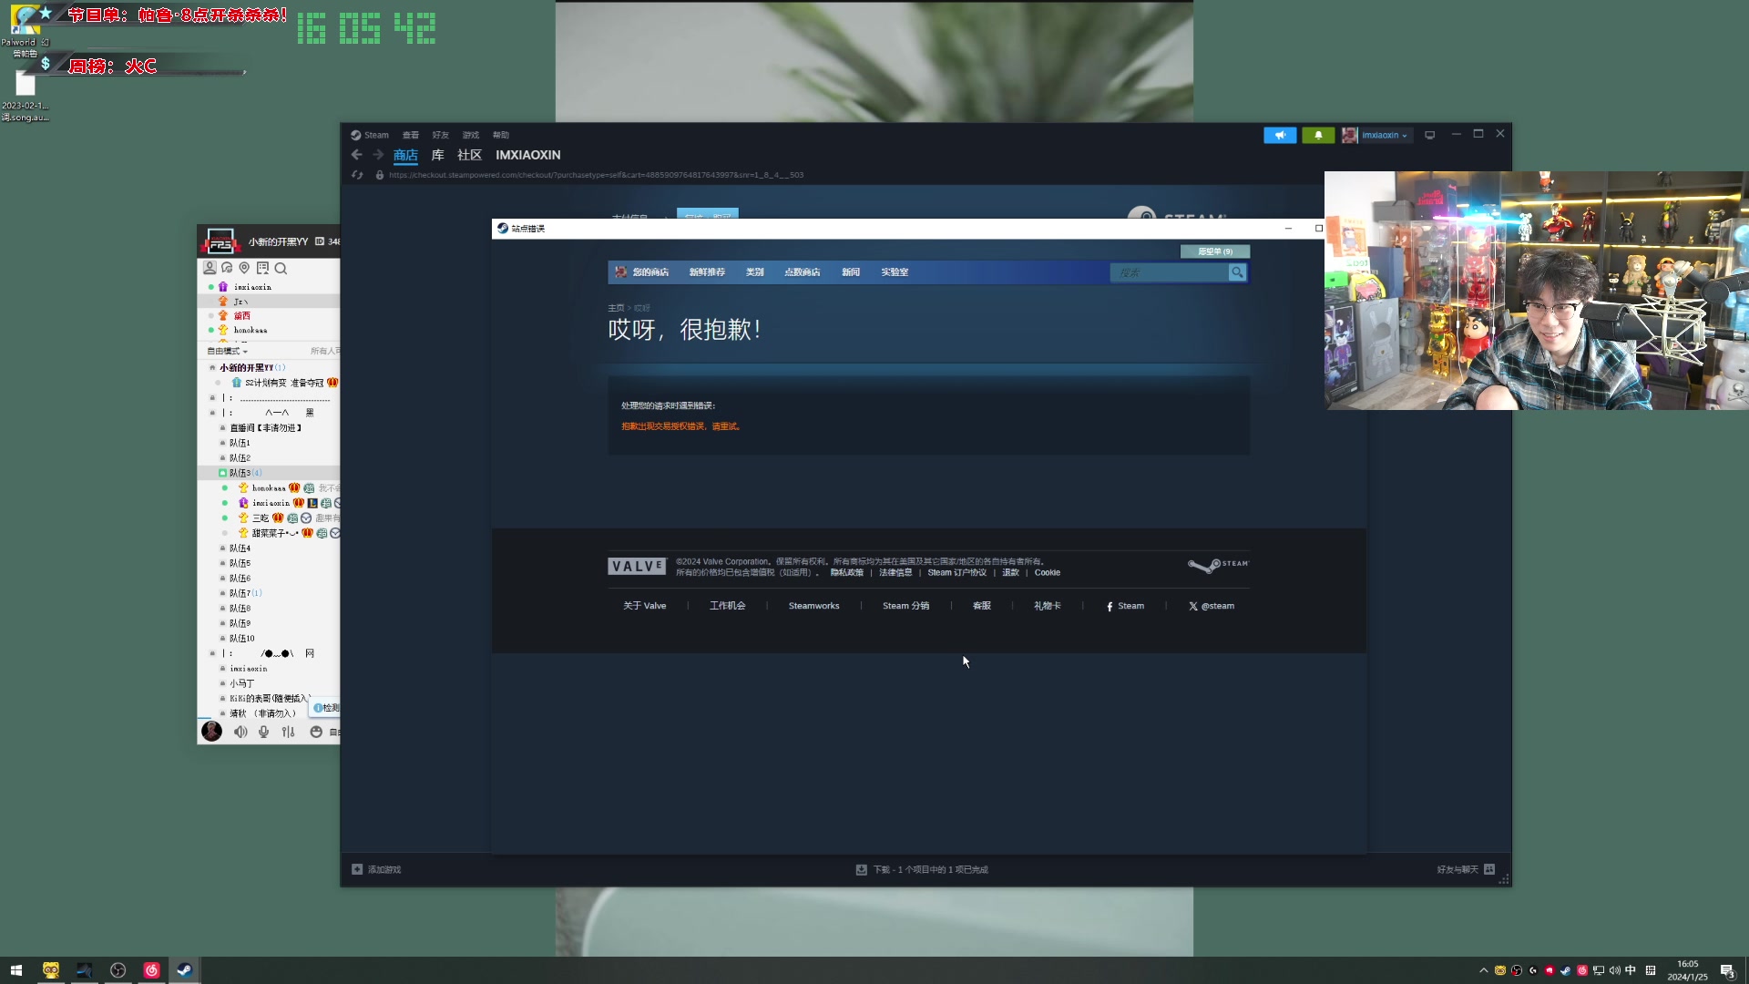Click the location pin icon in YY toolbar
This screenshot has width=1749, height=984.
244,268
